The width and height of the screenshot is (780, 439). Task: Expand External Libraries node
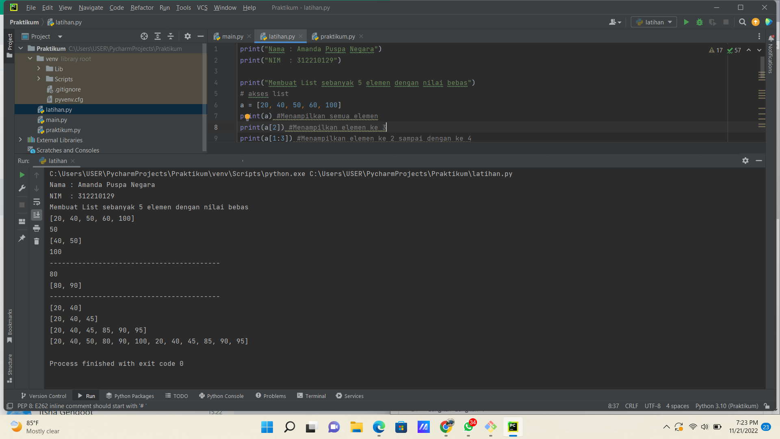(21, 140)
